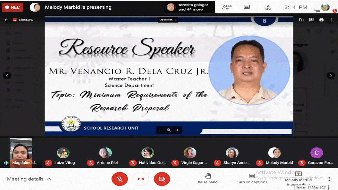Leave the call with the hang-up button
The height and width of the screenshot is (190, 338).
click(x=141, y=179)
